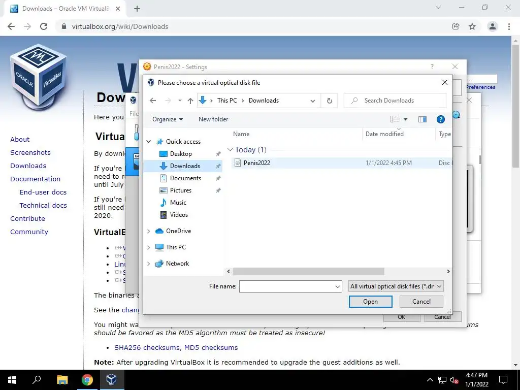This screenshot has height=390, width=520.
Task: Open the File name history dropdown arrow
Action: tap(338, 286)
